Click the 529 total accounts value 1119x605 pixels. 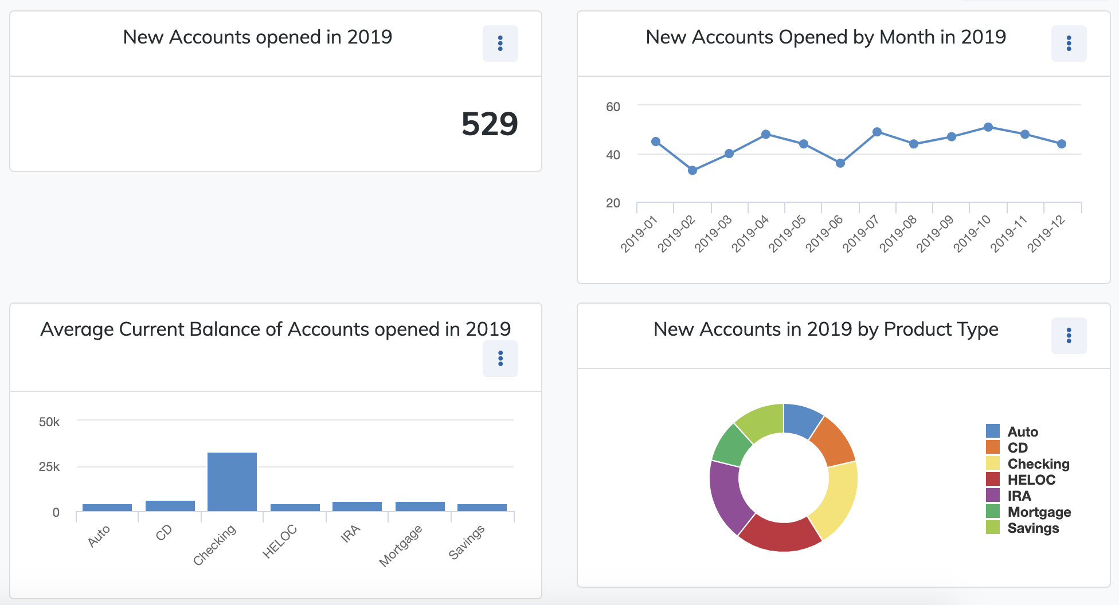[x=490, y=124]
